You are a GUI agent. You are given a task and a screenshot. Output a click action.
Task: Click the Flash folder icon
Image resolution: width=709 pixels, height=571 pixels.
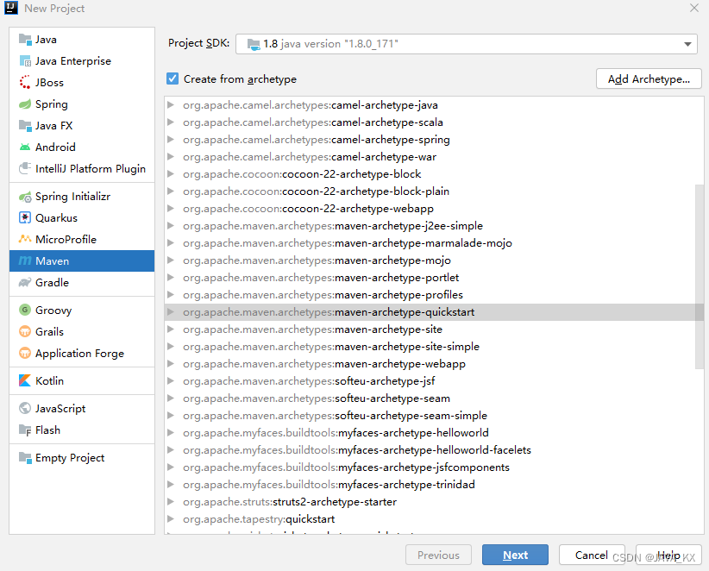25,430
